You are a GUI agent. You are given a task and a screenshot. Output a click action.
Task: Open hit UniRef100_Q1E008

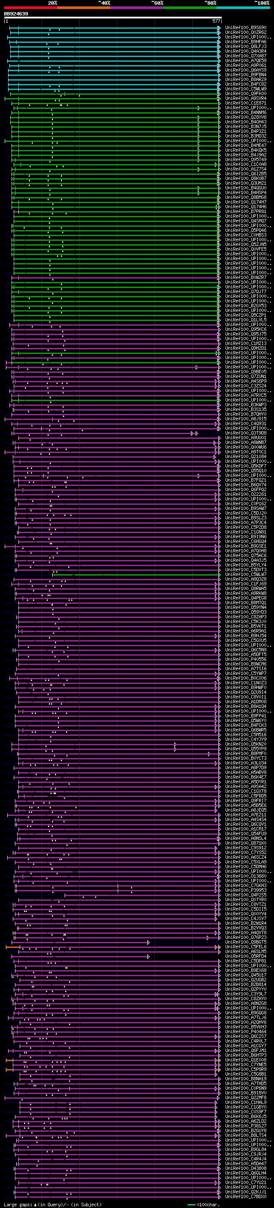(246, 1060)
